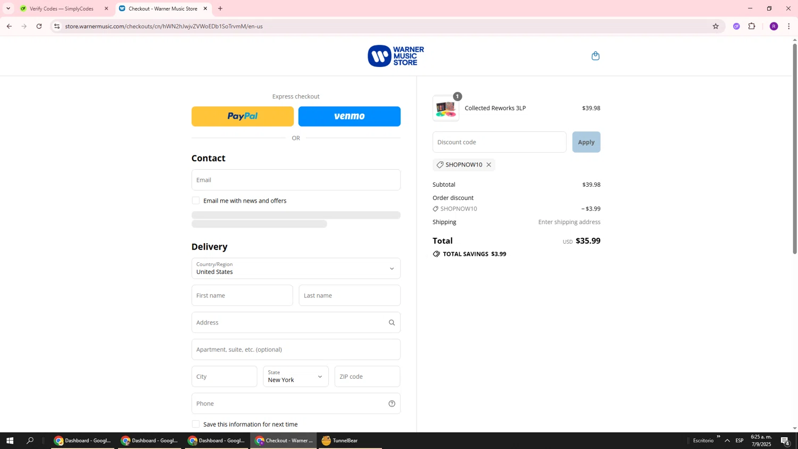Show hidden system tray icons
This screenshot has height=449, width=798.
727,440
